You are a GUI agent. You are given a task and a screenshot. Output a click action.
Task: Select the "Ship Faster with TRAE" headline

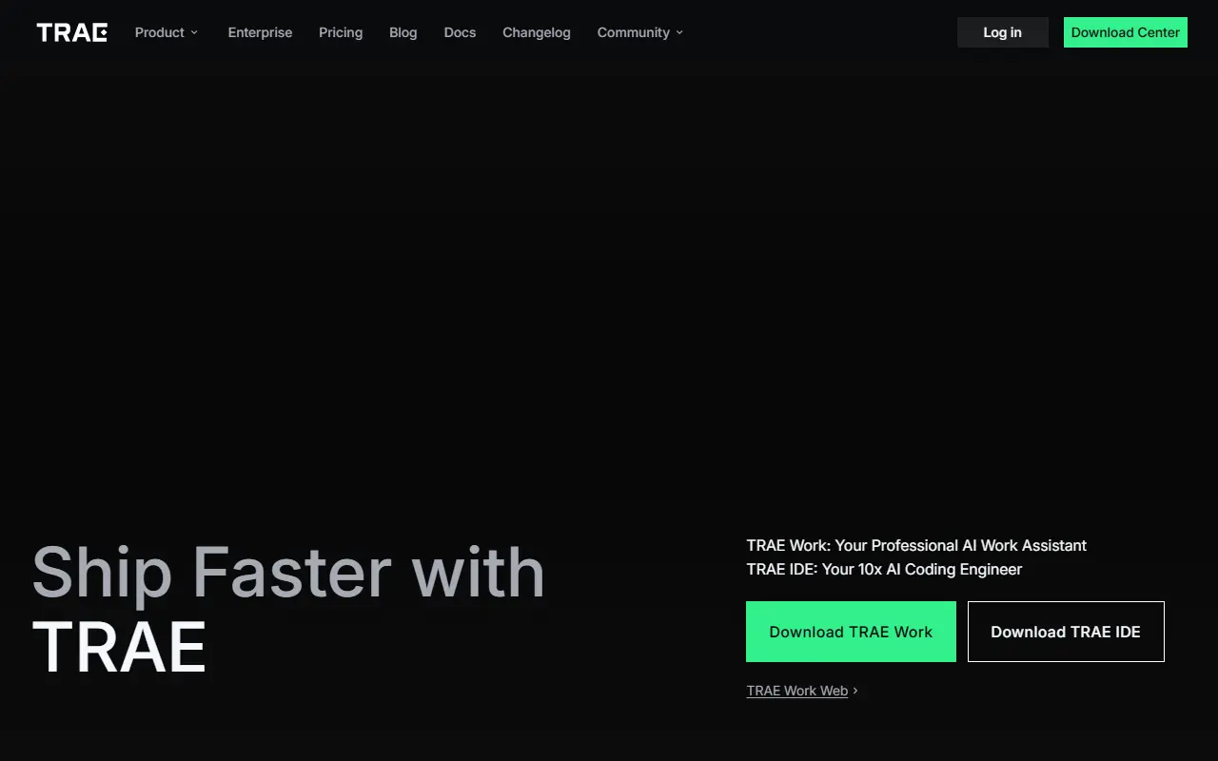(x=288, y=610)
